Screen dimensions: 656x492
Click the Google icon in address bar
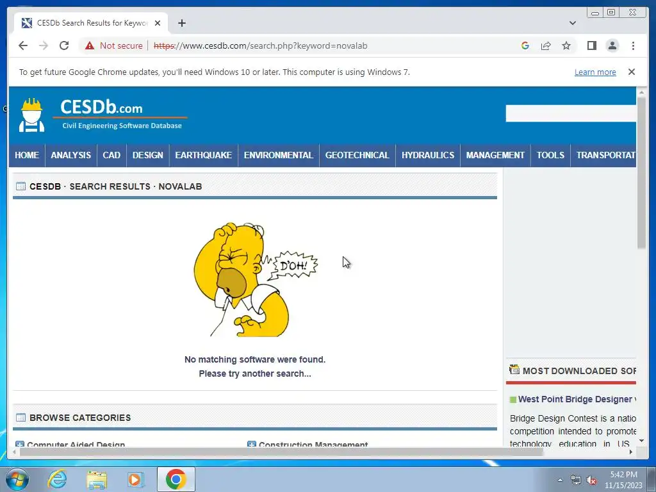click(525, 45)
